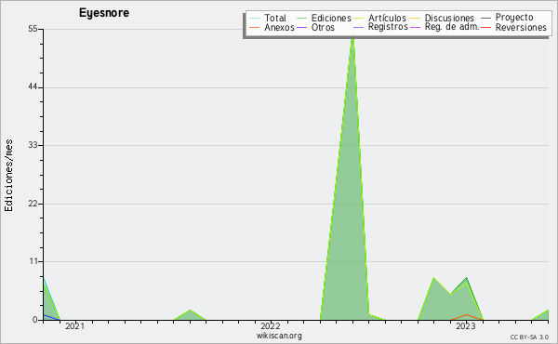
Task: Click the Reversiones red legend swatch
Action: 485,28
